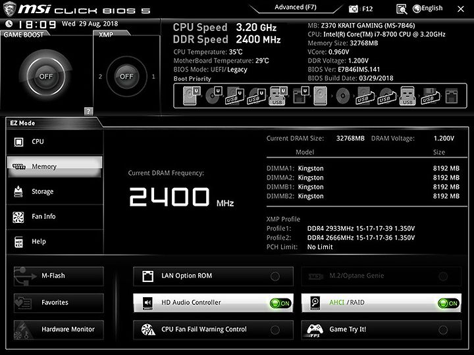This screenshot has height=355, width=474.
Task: Open the Help section
Action: coord(55,241)
